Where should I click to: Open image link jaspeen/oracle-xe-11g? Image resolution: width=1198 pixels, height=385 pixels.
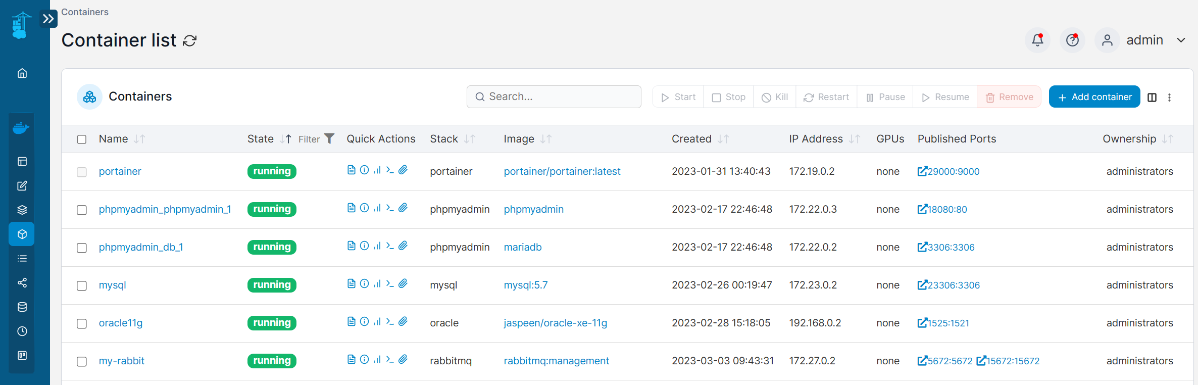[556, 323]
